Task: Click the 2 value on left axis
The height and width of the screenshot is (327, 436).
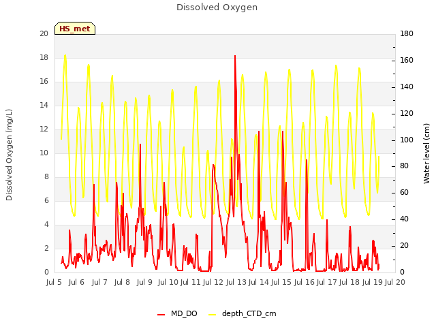Action: (x=46, y=248)
